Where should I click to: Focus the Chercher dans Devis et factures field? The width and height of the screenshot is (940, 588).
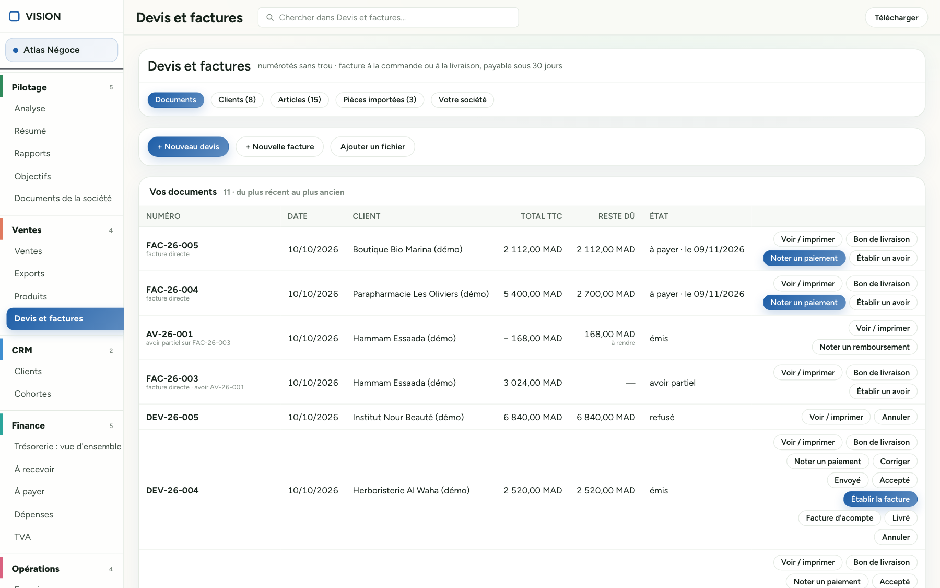pos(388,17)
